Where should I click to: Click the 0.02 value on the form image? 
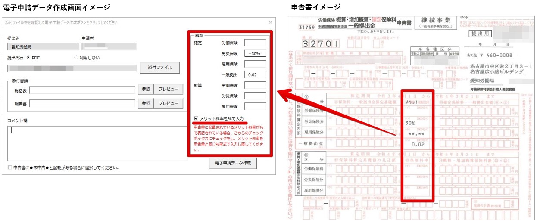[x=418, y=146]
